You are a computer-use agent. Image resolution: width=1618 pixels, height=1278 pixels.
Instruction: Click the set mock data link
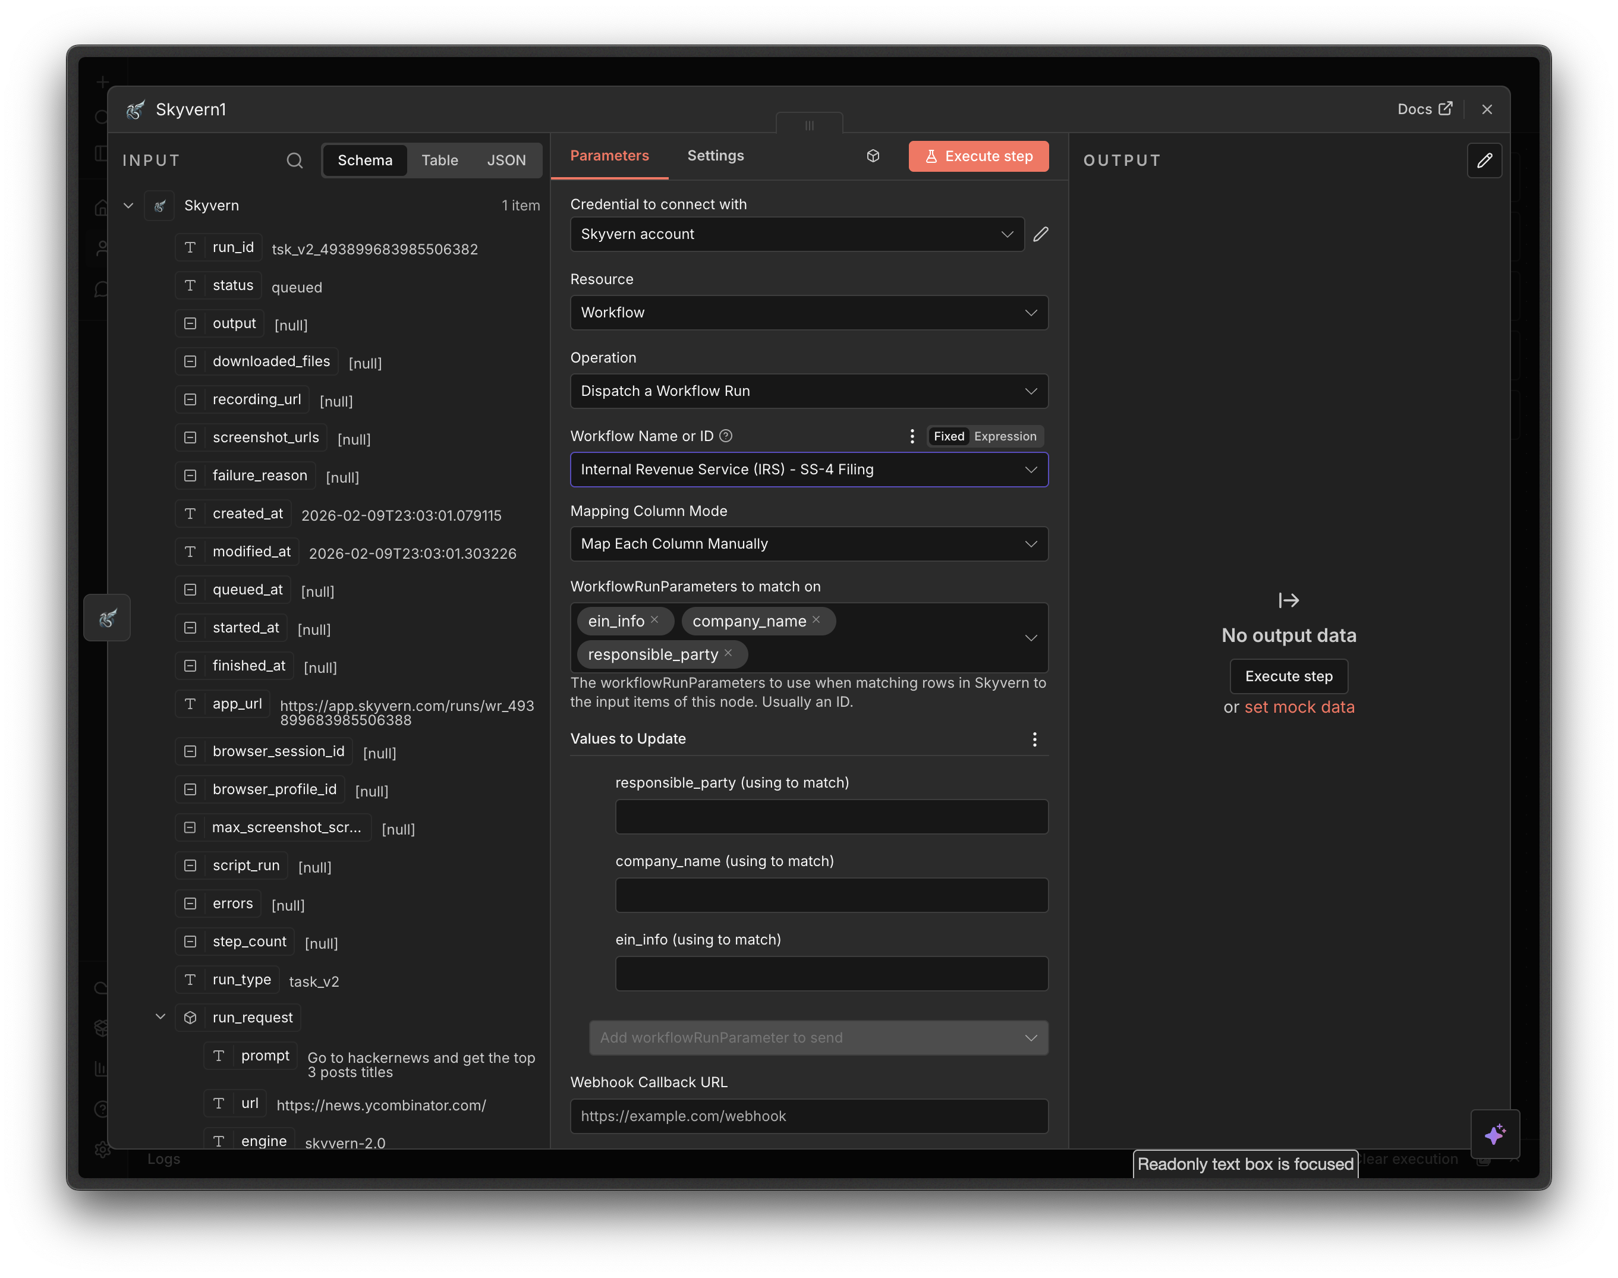(x=1299, y=706)
